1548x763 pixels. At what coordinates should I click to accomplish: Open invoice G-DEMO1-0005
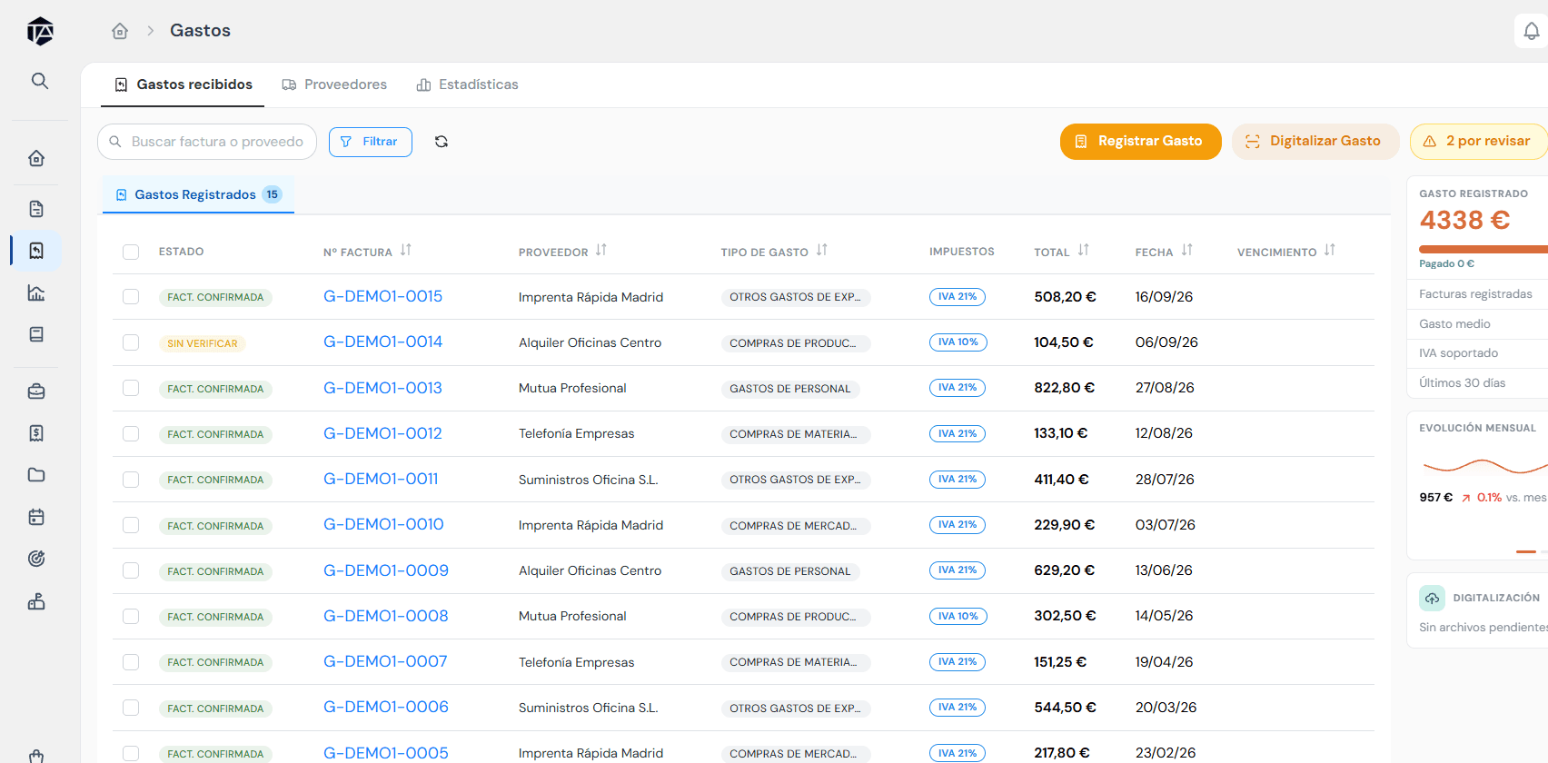click(386, 753)
